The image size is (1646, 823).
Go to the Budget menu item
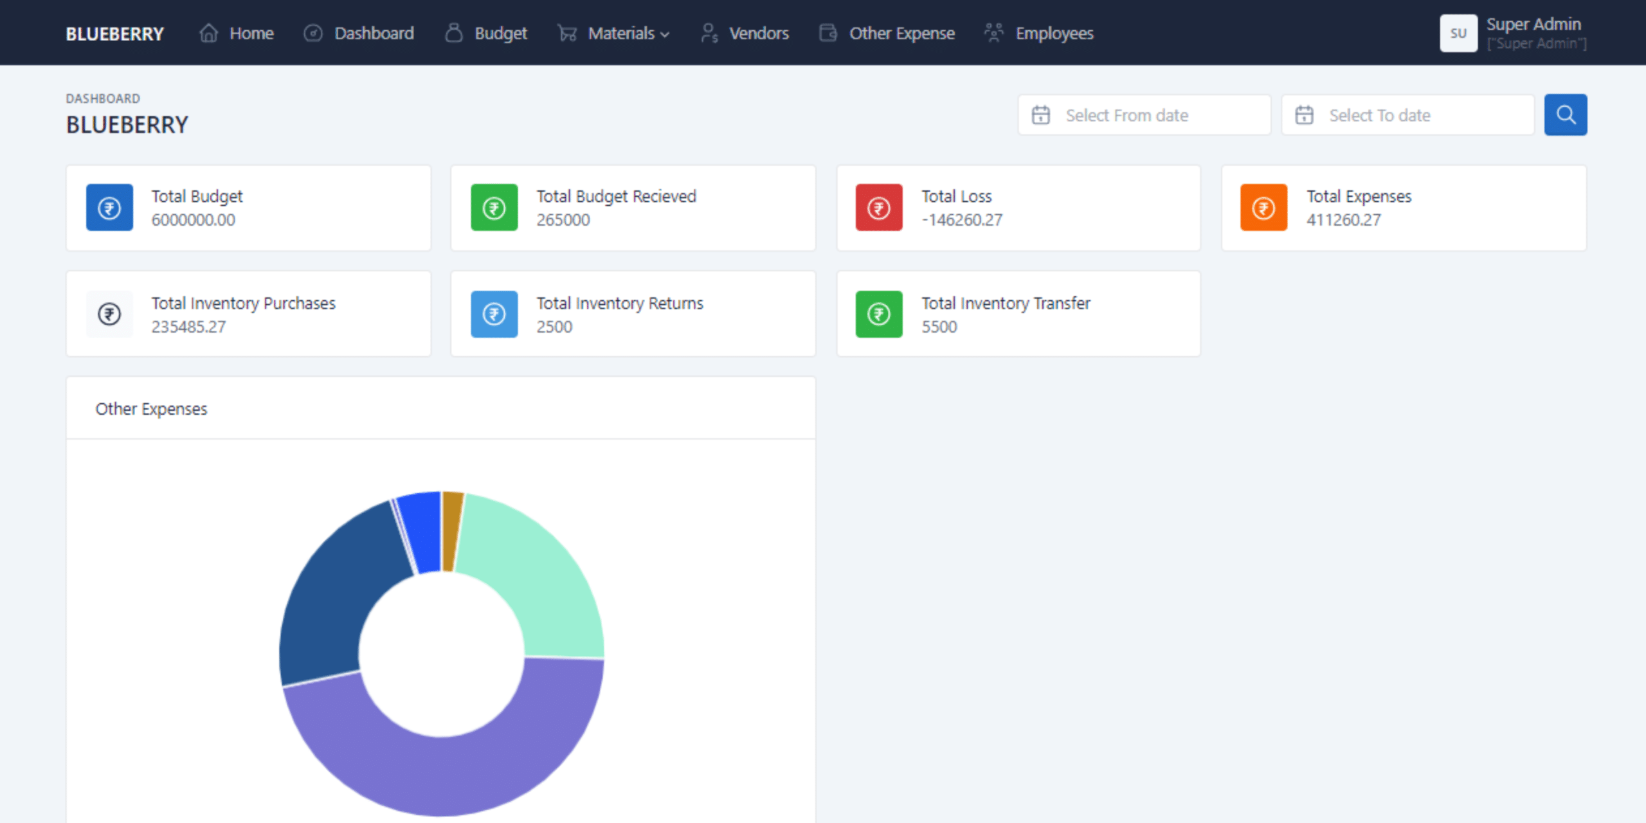486,33
